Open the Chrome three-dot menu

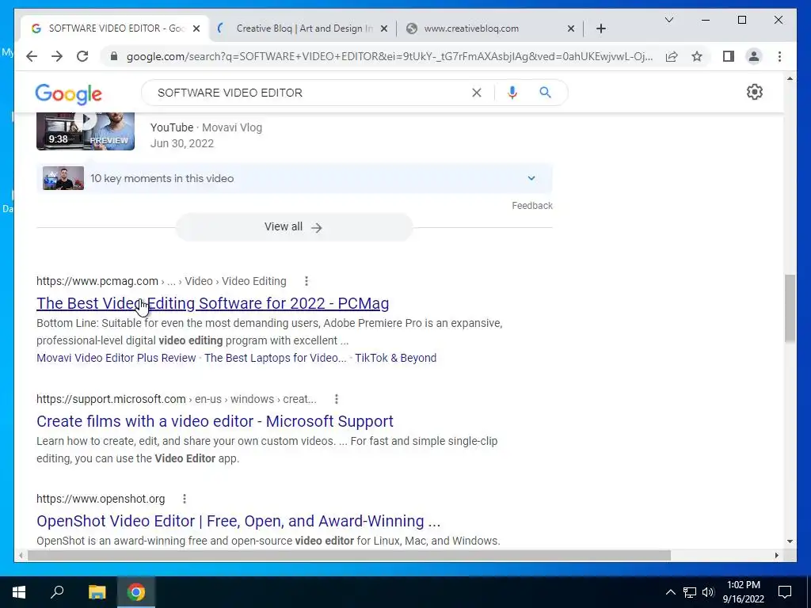tap(779, 56)
